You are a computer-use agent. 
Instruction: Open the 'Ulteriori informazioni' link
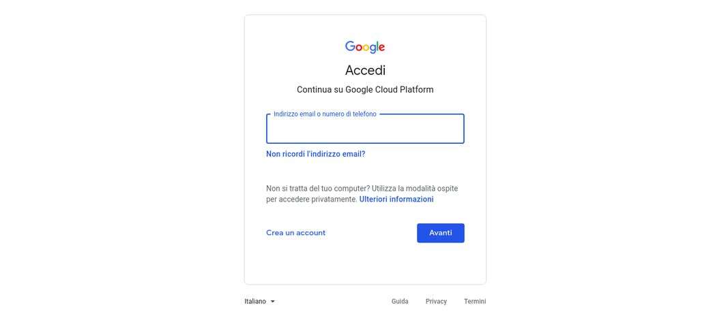click(x=396, y=200)
